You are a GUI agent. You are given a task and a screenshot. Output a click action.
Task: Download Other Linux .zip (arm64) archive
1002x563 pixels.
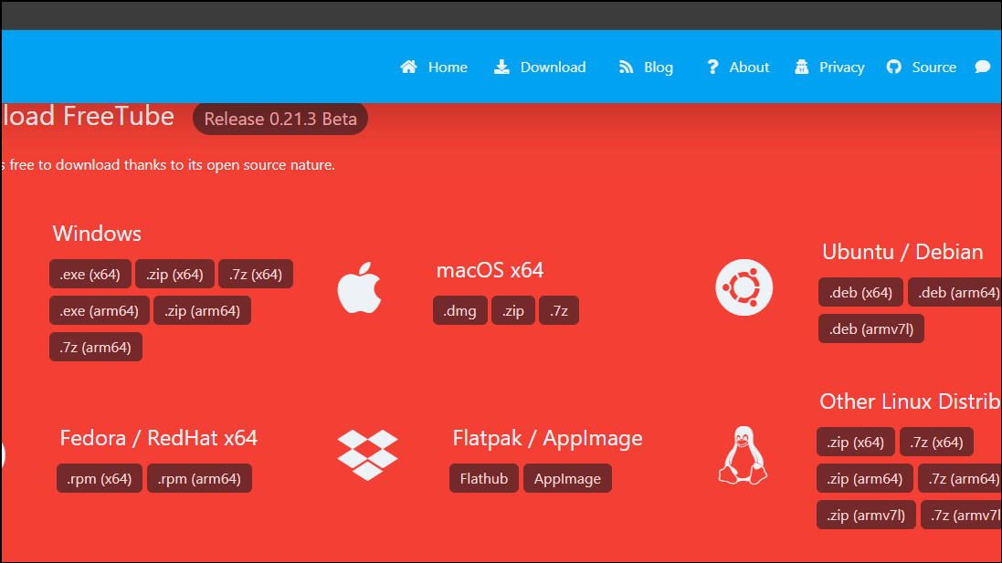tap(865, 478)
